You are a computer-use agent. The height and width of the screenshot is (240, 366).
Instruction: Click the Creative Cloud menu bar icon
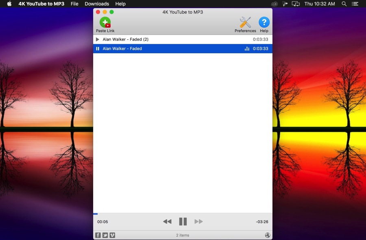274,4
